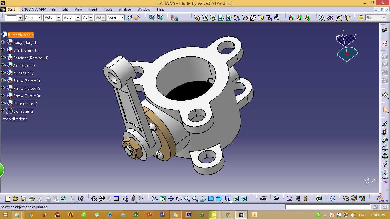Open the Formula f(x) tool
The width and height of the screenshot is (390, 219).
[x=94, y=199]
